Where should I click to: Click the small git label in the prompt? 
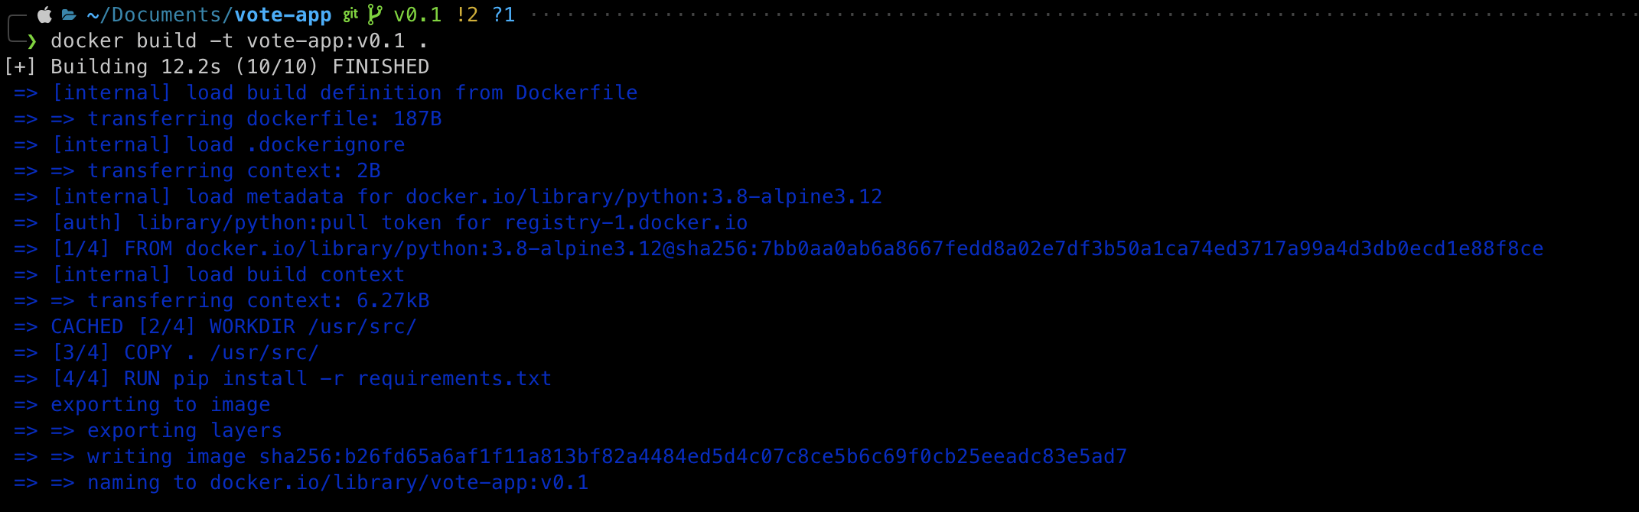click(350, 15)
